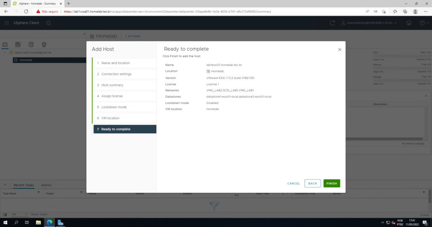Open browser Collections
The width and height of the screenshot is (432, 227).
(405, 11)
